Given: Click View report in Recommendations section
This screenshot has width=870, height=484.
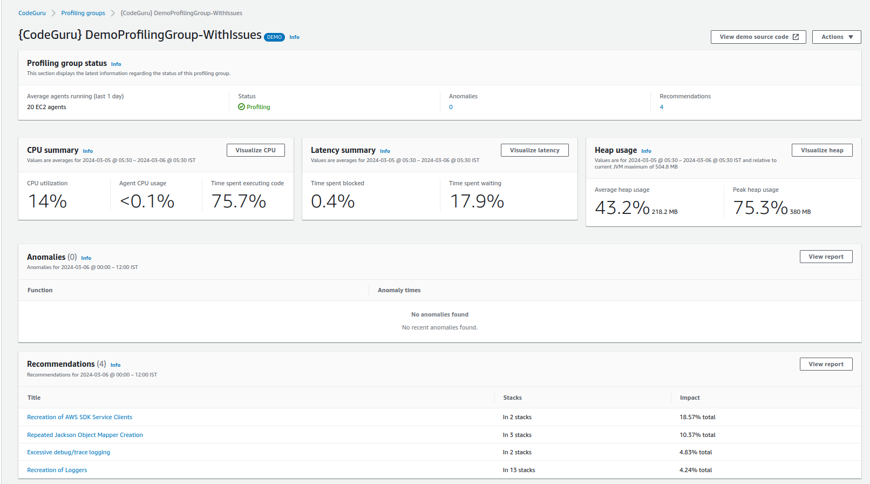Looking at the screenshot, I should point(826,364).
